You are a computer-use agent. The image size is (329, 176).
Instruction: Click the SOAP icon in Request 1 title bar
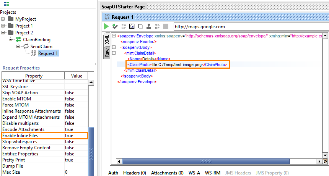107,17
